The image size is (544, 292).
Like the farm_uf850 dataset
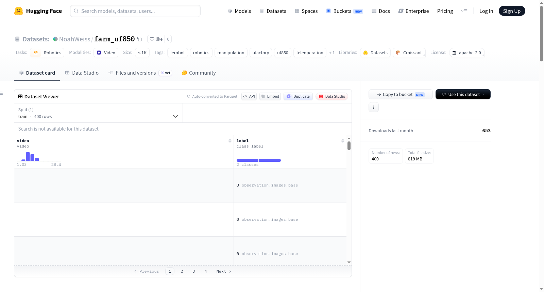coord(156,39)
